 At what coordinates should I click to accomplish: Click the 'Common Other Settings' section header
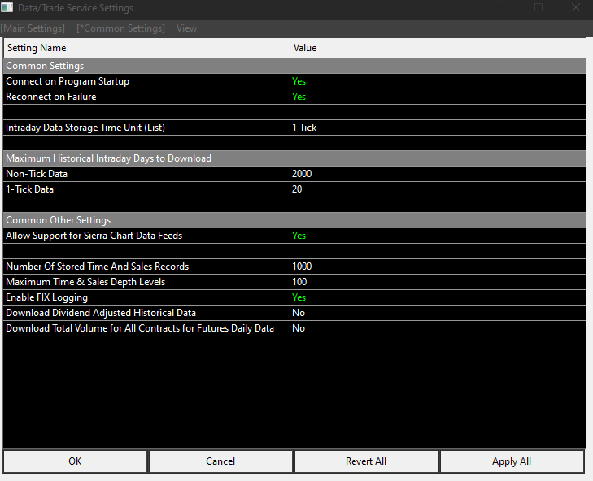coord(294,220)
